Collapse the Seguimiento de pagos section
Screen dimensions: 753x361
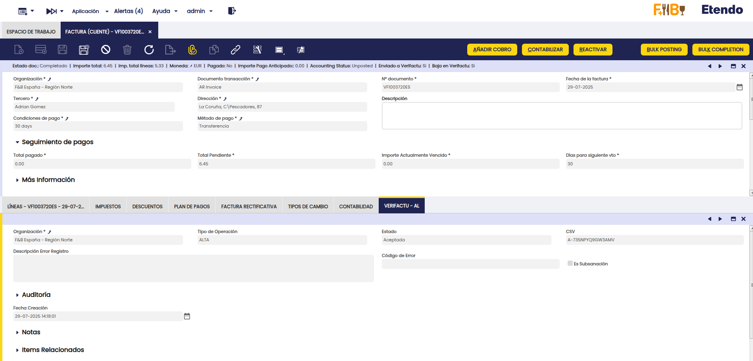coord(17,142)
